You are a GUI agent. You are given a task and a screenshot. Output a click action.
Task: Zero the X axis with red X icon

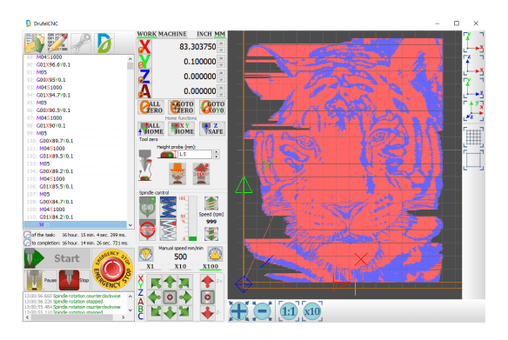144,47
